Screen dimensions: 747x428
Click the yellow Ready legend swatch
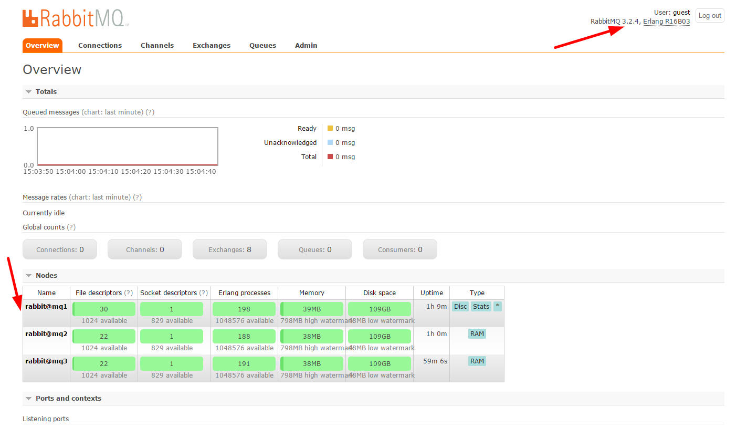[x=330, y=128]
